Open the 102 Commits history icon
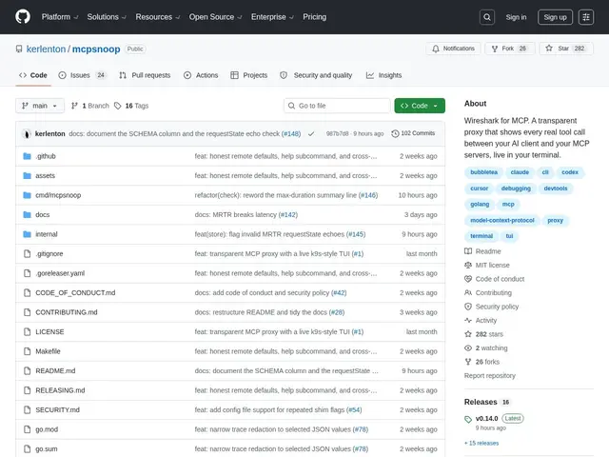 tap(395, 133)
